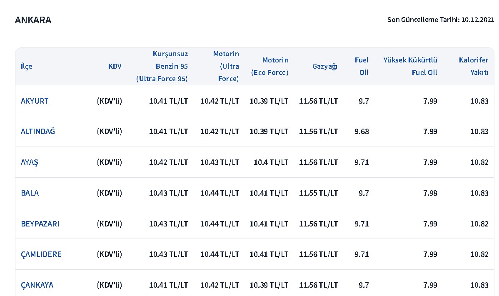Click the ANKARA heading

(x=33, y=20)
